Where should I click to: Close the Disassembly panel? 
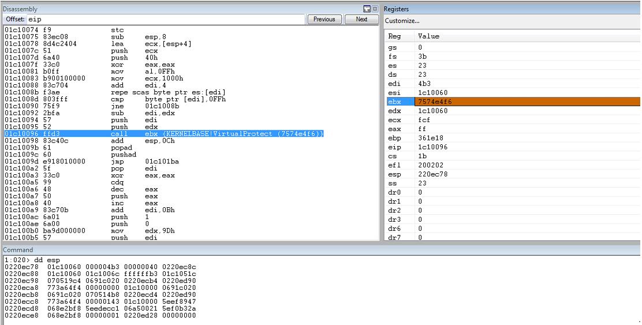coord(375,9)
